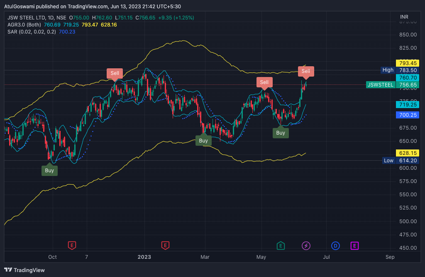Click the Mar label on time axis
The image size is (425, 277).
tap(205, 257)
